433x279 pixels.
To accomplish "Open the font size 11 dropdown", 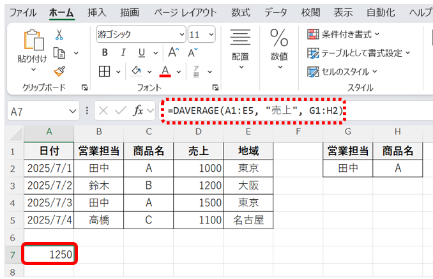I will pos(211,34).
